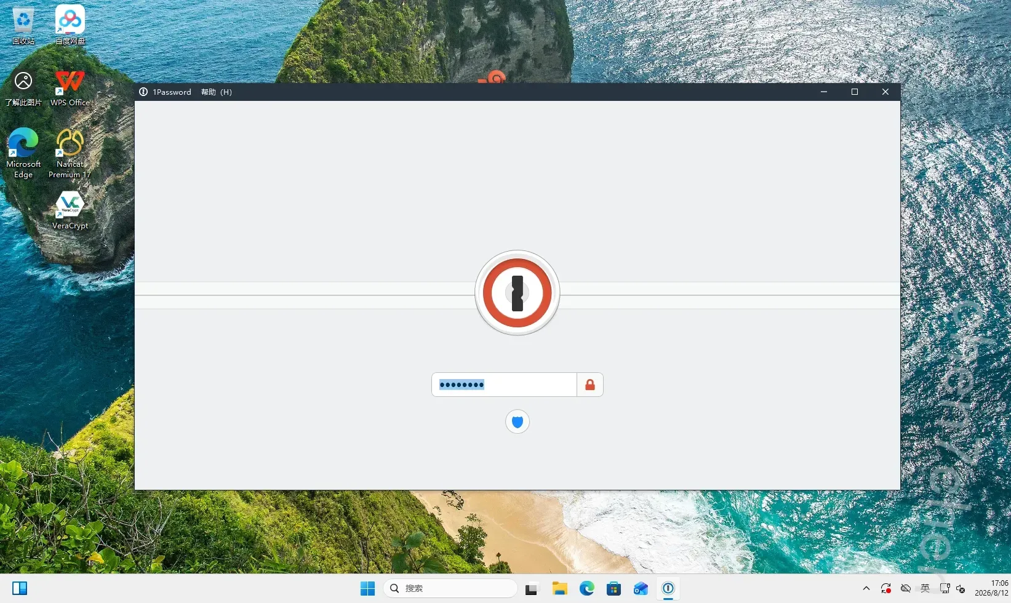The image size is (1011, 603).
Task: Select the Navicat Premium 17 shortcut
Action: pyautogui.click(x=70, y=153)
